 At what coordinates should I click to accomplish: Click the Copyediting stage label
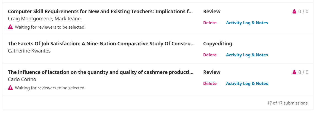tap(217, 44)
